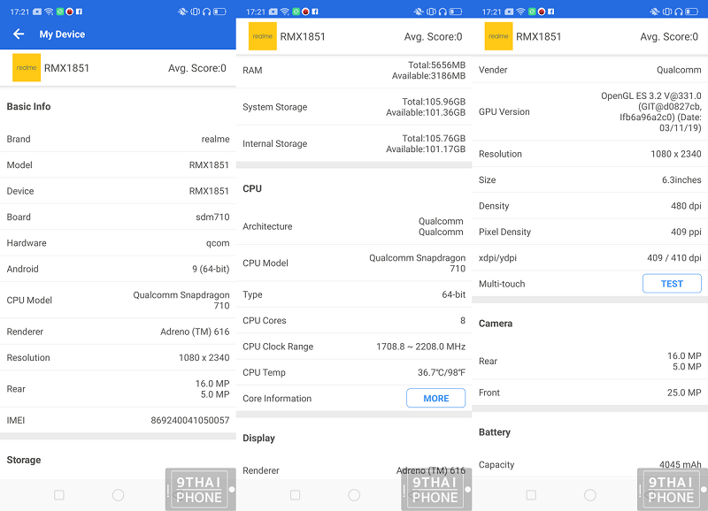Viewport: 708px width, 511px height.
Task: Tap the realme logo above the RAM row
Action: 263,36
